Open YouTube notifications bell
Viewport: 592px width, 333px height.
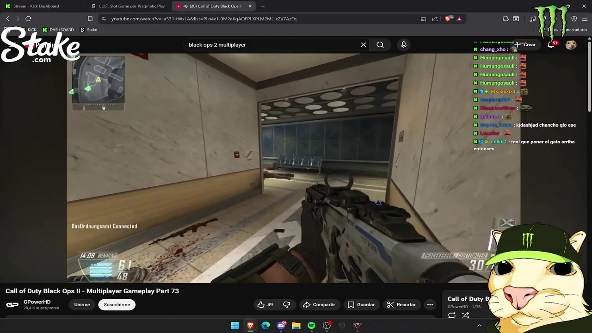pos(551,45)
